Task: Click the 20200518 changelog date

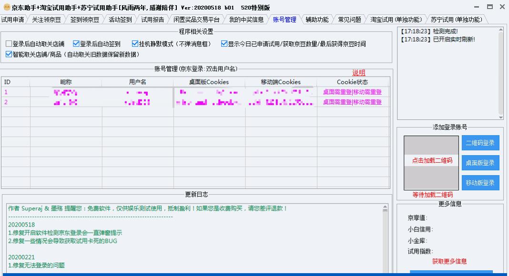Action: 21,225
